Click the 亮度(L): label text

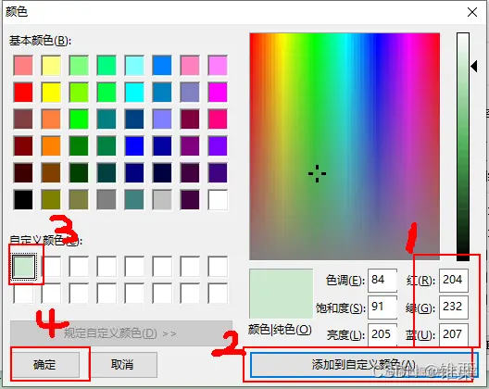tap(345, 335)
